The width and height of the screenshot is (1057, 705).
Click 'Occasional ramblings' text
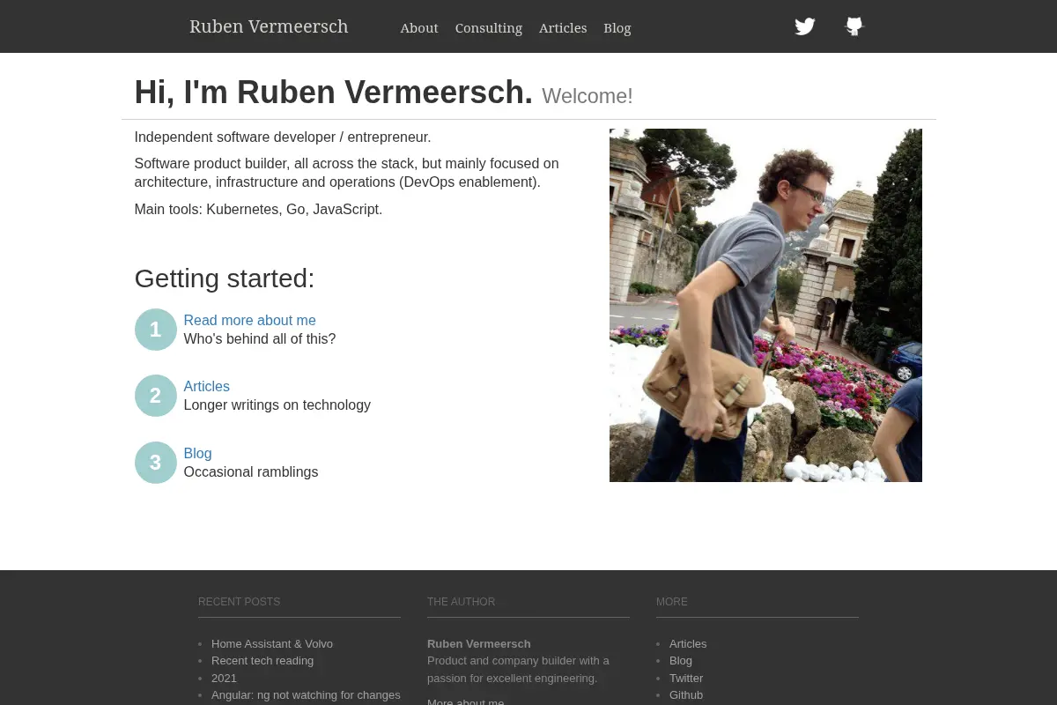pos(251,471)
